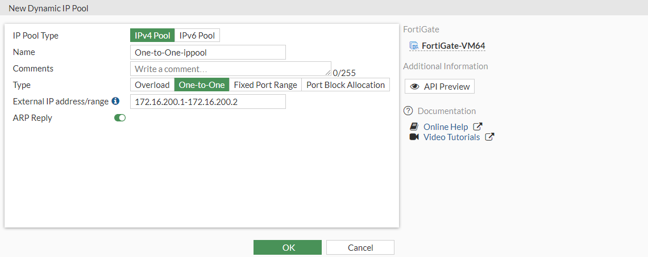Select Port Block Allocation type
Screen dimensions: 648x257
[x=346, y=85]
